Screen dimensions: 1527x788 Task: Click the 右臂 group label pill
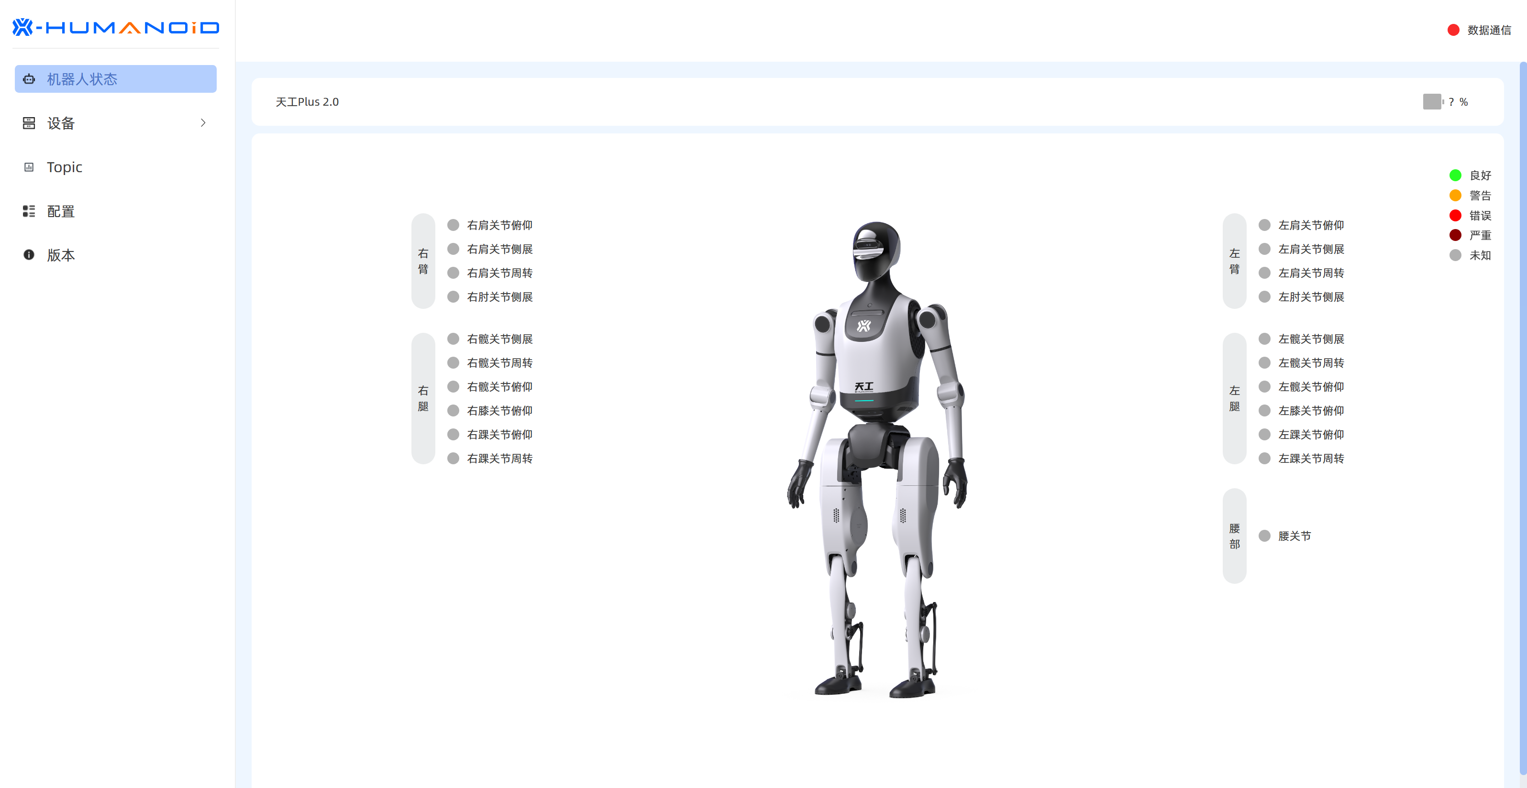point(423,261)
